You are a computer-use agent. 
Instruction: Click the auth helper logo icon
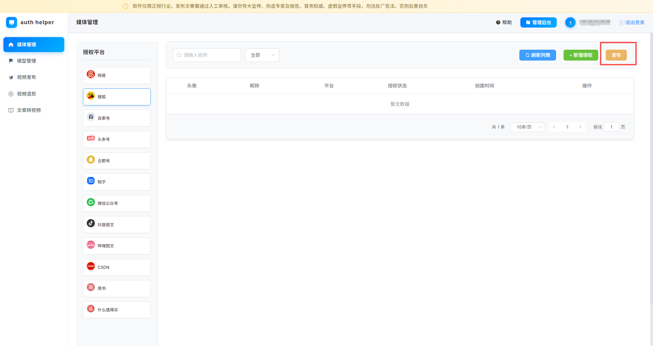click(x=12, y=22)
